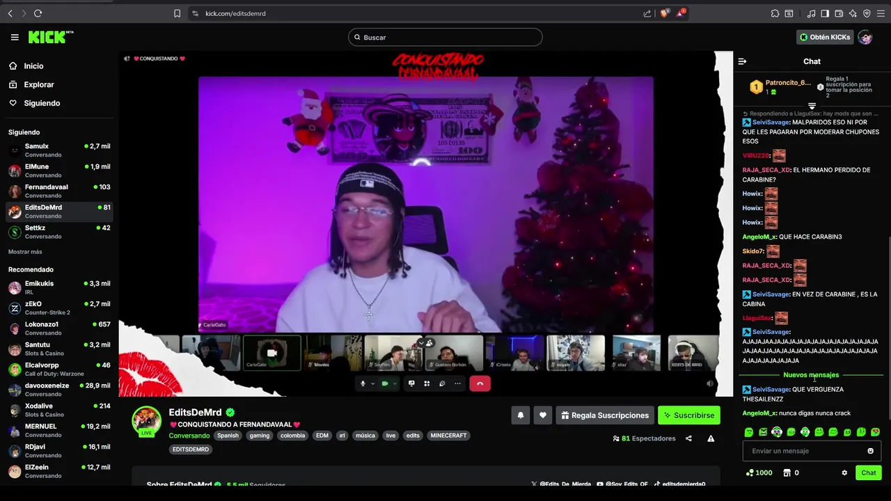The image size is (891, 501).
Task: Click Skido7 username in chat
Action: point(752,251)
